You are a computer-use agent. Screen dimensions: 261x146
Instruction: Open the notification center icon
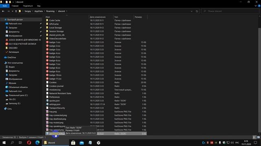(256, 142)
